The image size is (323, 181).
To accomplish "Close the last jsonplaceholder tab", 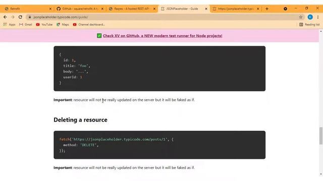I will (258, 9).
